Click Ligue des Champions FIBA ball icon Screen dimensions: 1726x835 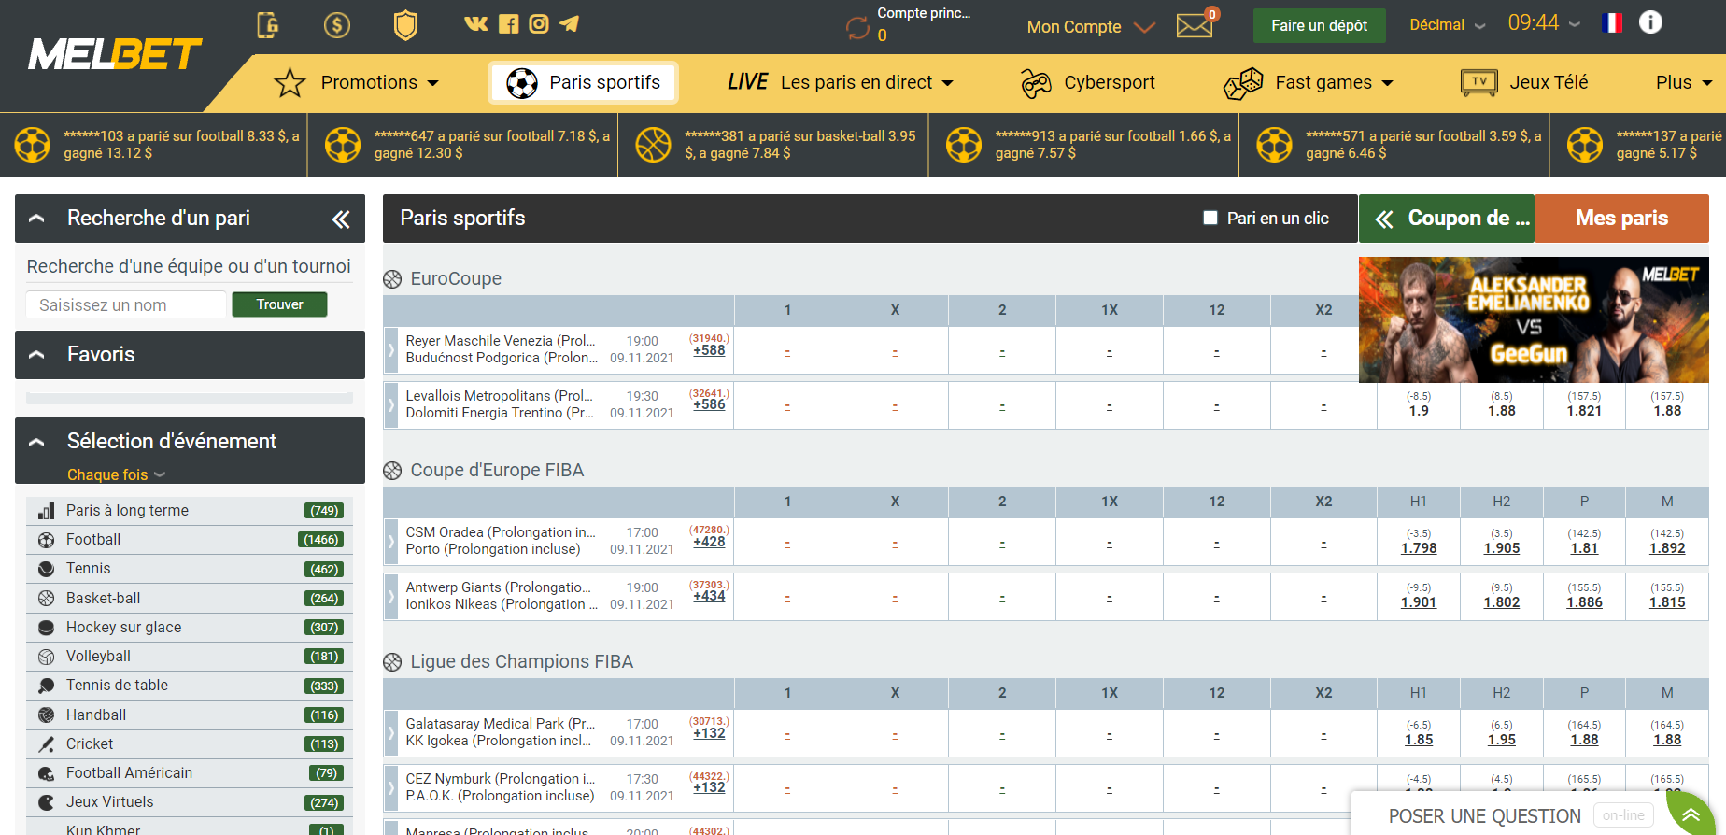[392, 662]
